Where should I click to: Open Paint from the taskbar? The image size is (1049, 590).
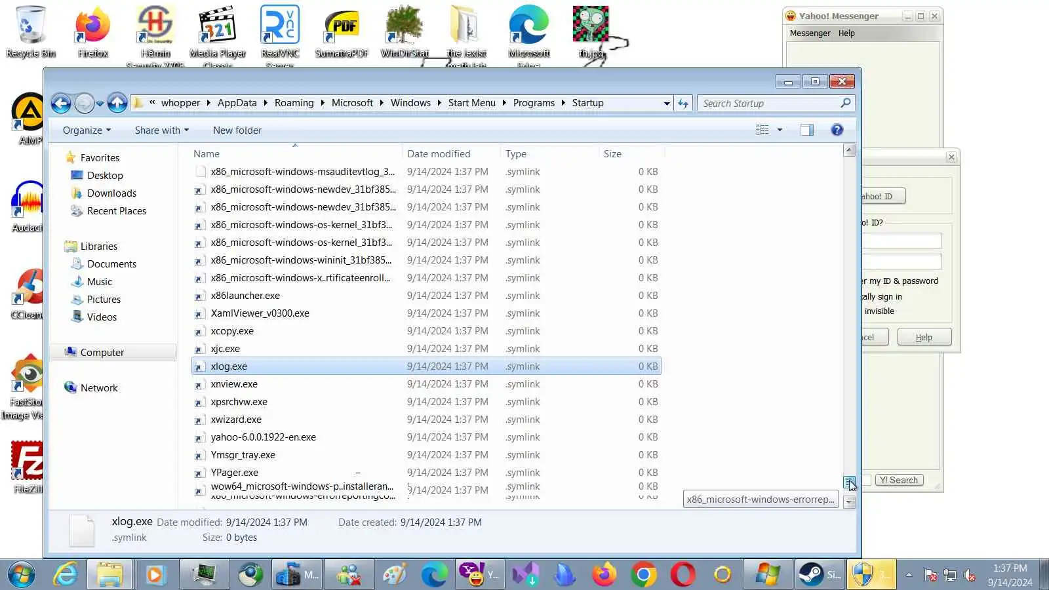pos(394,575)
